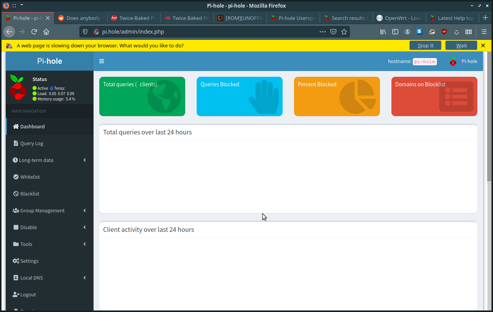Open the Firefox account icon
This screenshot has height=312, width=493.
(x=407, y=32)
